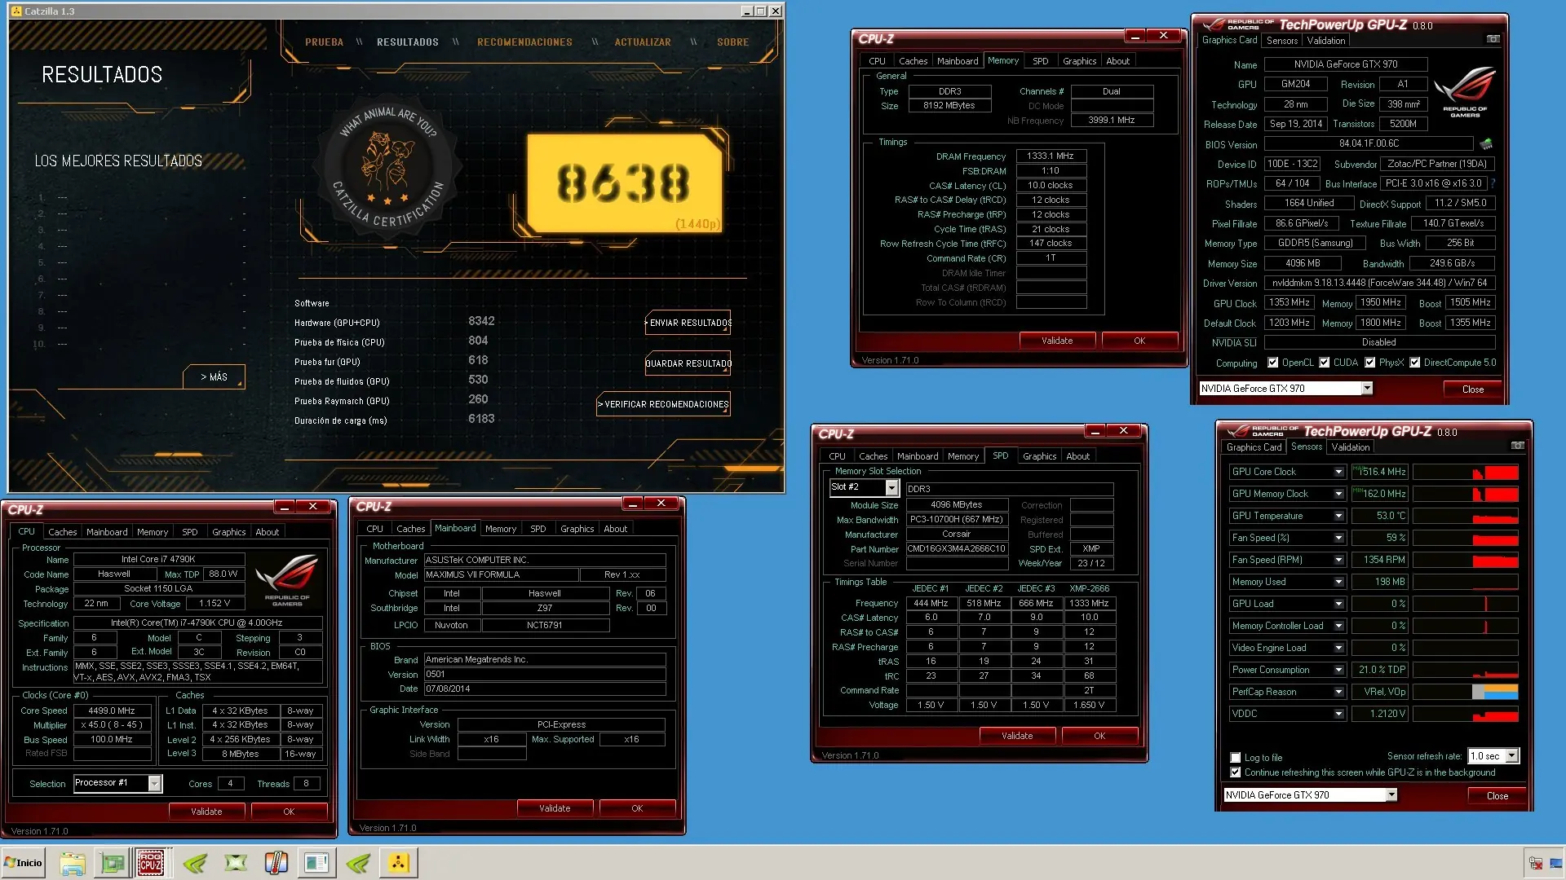Click GUARDAR RESULTADO button
This screenshot has width=1566, height=880.
(688, 363)
